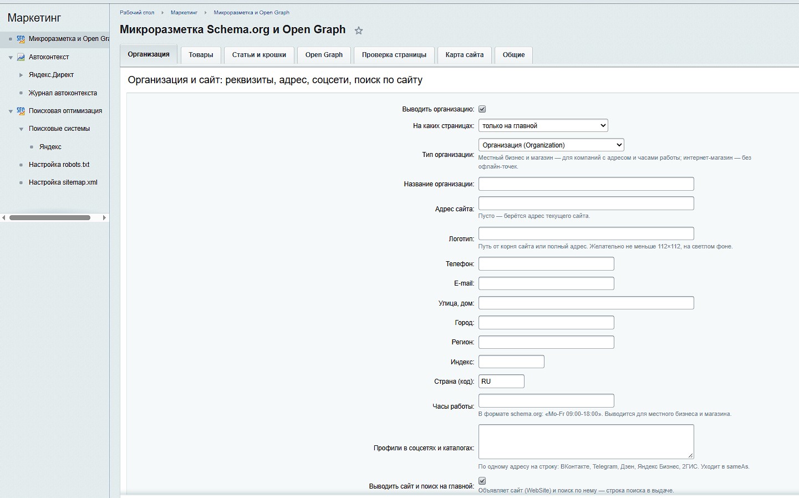Focus the Адрес сайта input field
Viewport: 799px width, 498px height.
586,204
